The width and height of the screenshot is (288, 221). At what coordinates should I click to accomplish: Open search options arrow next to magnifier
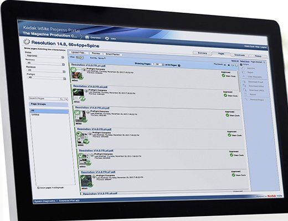pos(66,99)
